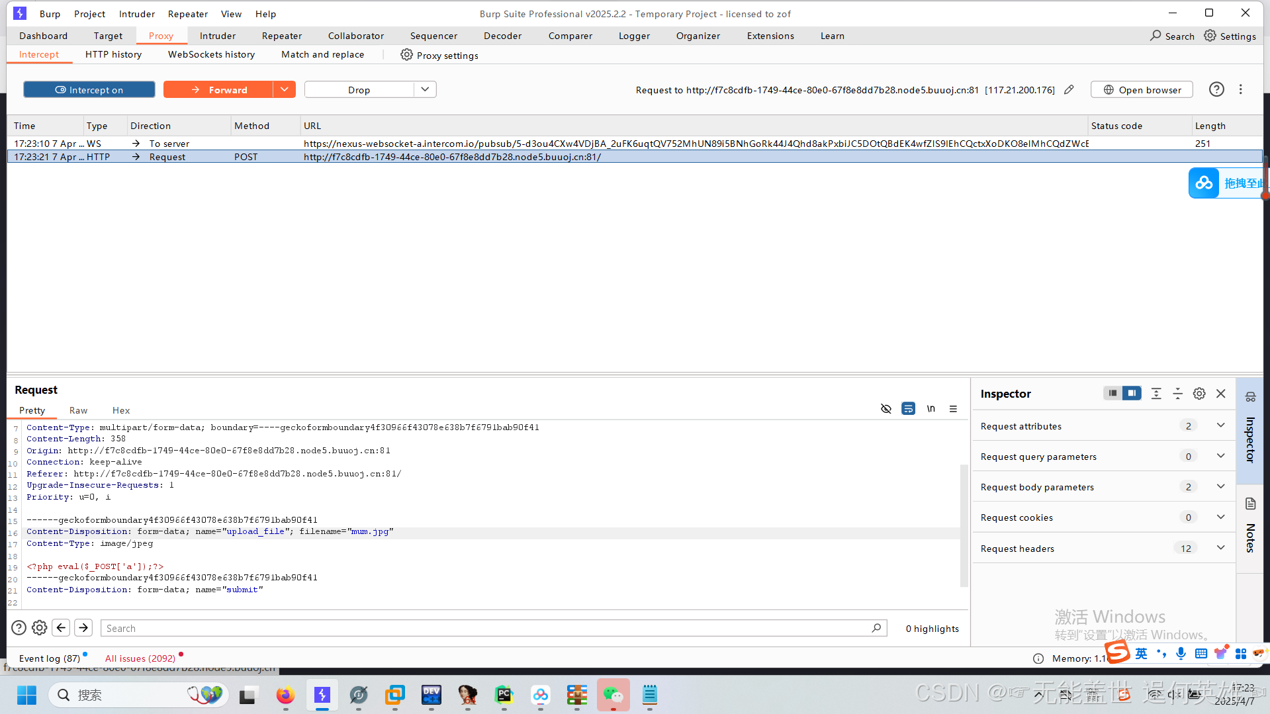Click the request editor vertical scrollbar
The width and height of the screenshot is (1270, 714).
click(964, 525)
